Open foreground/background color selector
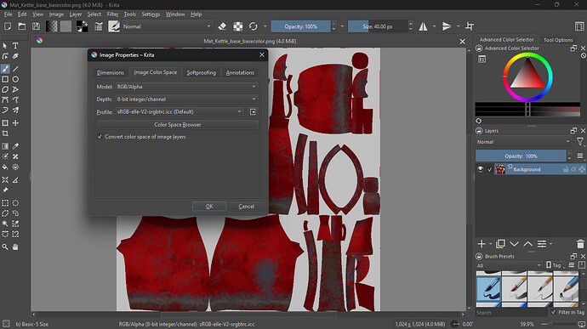Screen dimensions: 587x329 click(x=82, y=26)
